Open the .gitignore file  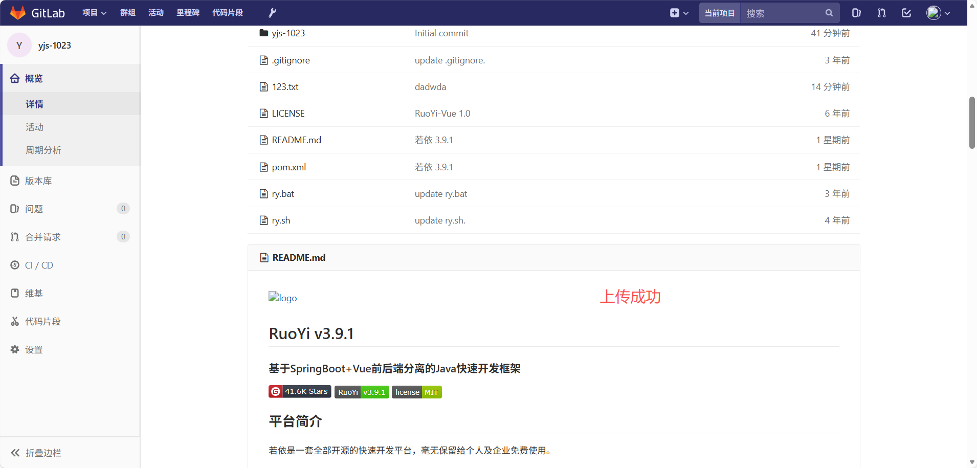(x=291, y=60)
